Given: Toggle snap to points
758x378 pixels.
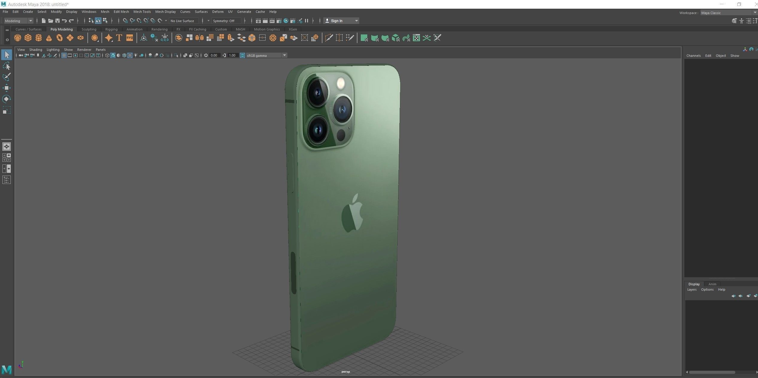Looking at the screenshot, I should pyautogui.click(x=139, y=21).
